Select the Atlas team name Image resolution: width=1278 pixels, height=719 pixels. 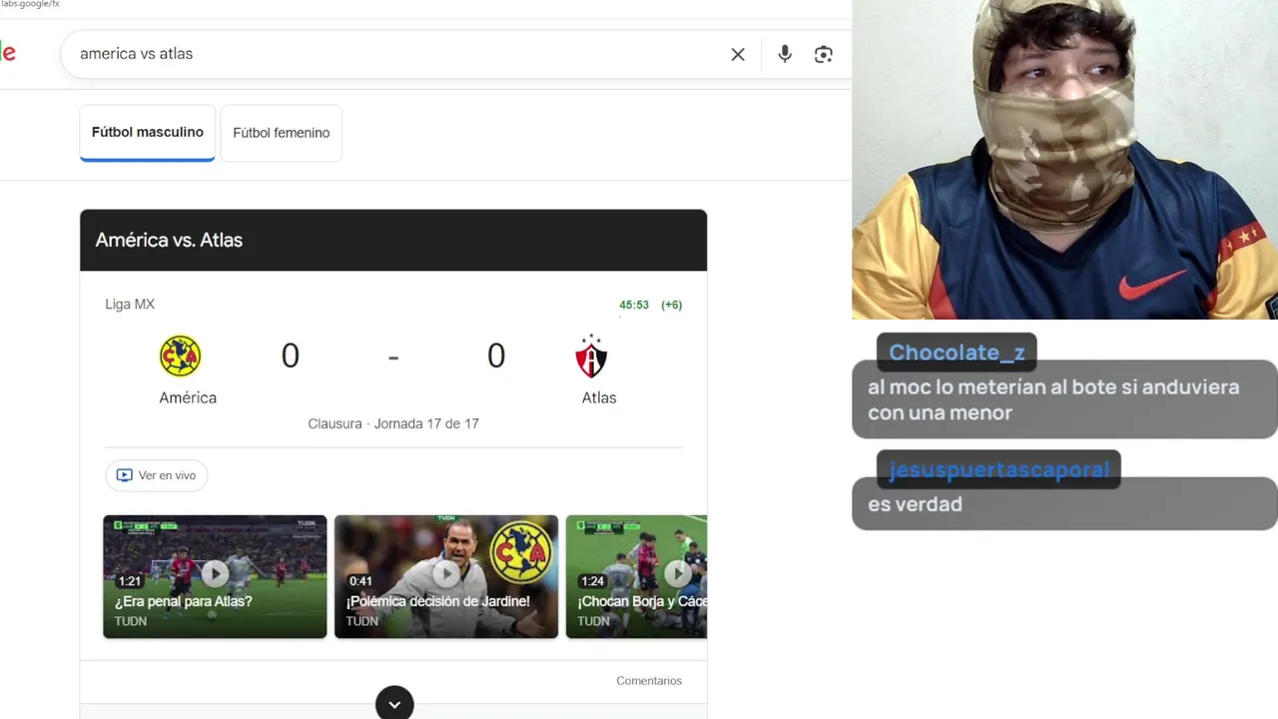point(599,397)
